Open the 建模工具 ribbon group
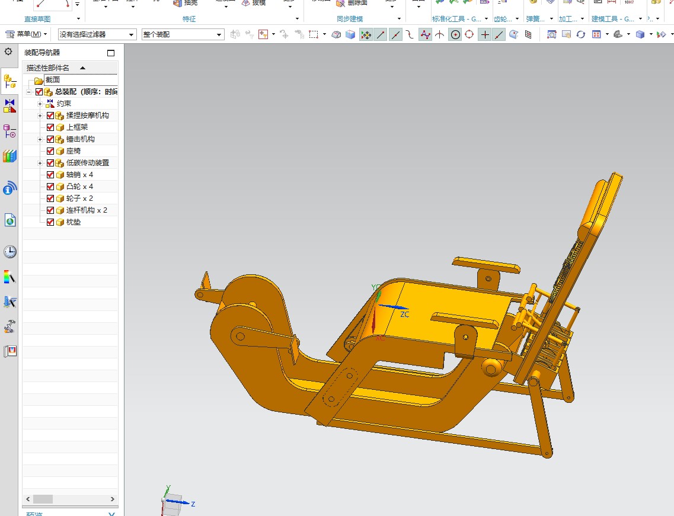The width and height of the screenshot is (674, 516). (x=616, y=19)
